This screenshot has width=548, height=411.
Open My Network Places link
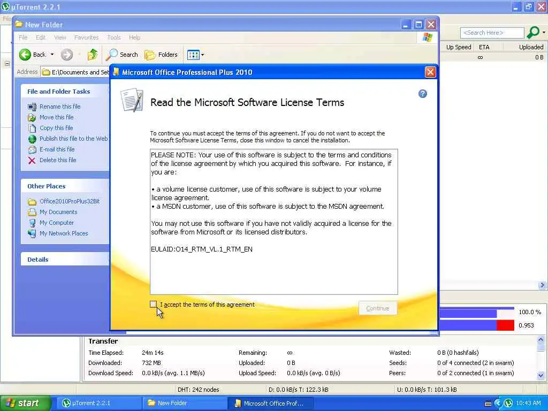point(64,233)
